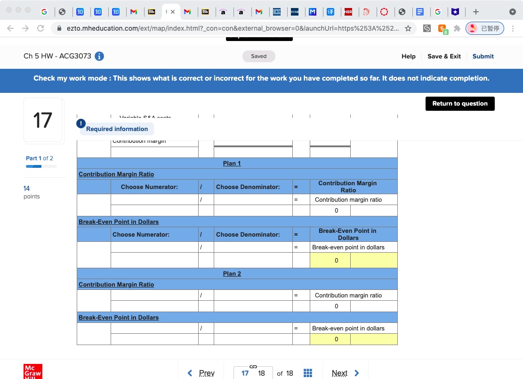Reload the current page
The image size is (523, 379).
40,28
